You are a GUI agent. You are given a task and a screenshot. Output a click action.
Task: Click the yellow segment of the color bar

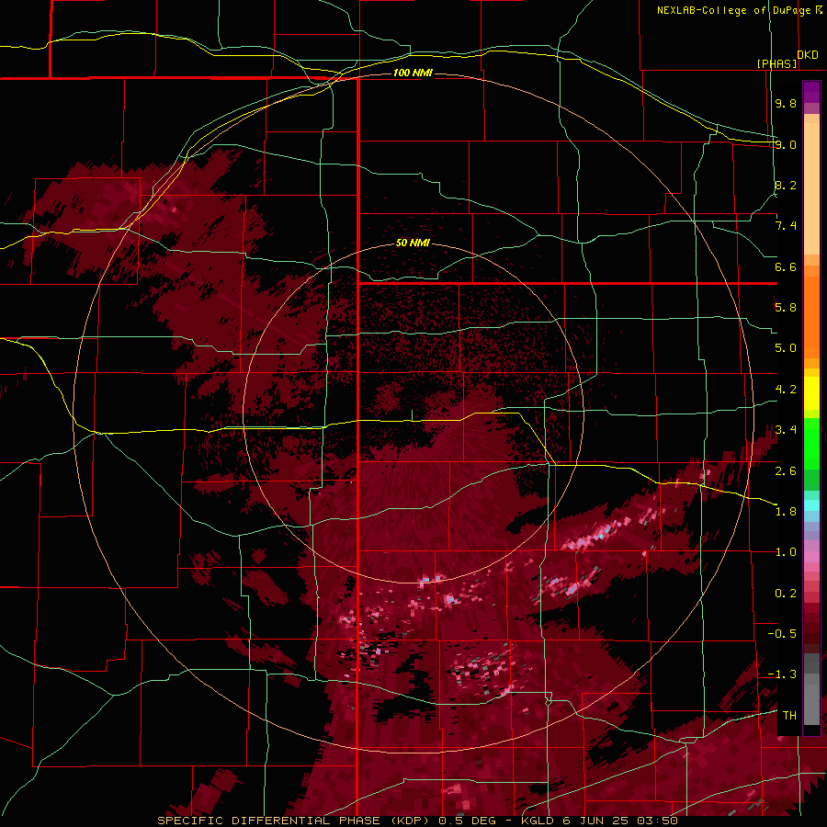[x=811, y=393]
